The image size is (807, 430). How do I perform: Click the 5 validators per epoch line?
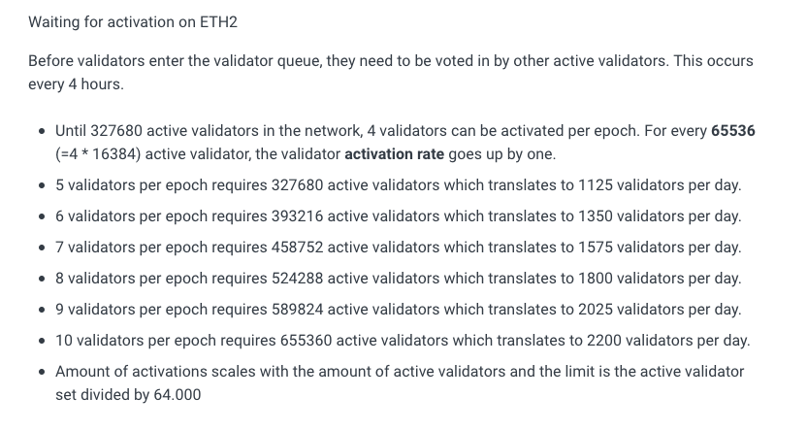click(399, 185)
